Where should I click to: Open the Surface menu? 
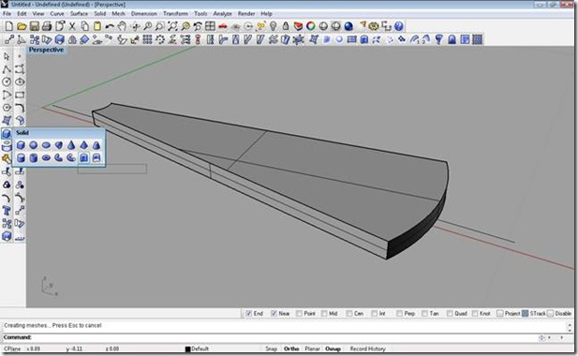click(79, 14)
